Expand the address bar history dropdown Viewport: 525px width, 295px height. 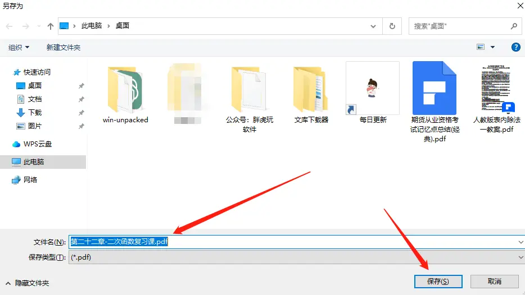[373, 26]
